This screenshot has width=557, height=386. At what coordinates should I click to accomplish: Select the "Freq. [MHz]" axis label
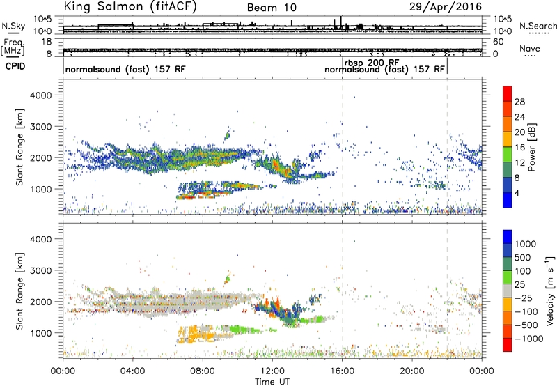(13, 47)
